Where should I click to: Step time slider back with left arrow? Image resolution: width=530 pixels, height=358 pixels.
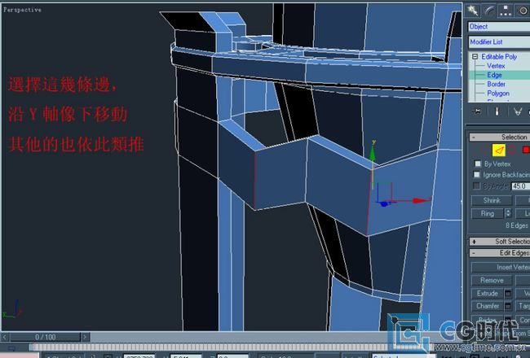(x=4, y=337)
